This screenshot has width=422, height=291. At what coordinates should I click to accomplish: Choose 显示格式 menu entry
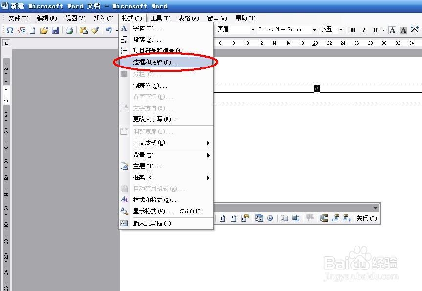click(x=166, y=211)
